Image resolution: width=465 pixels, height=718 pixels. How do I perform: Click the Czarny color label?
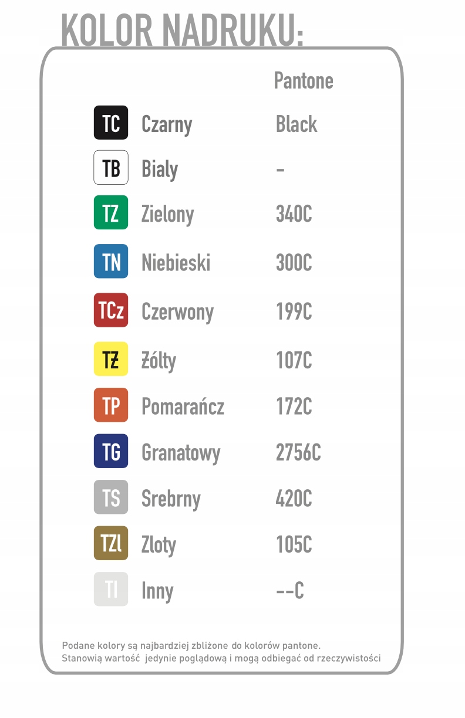click(x=167, y=124)
